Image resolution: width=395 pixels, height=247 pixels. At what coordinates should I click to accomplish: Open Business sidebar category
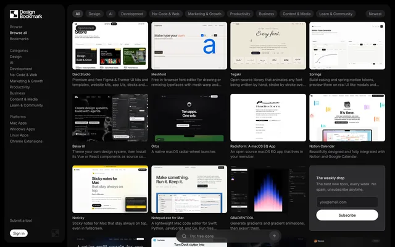17,93
